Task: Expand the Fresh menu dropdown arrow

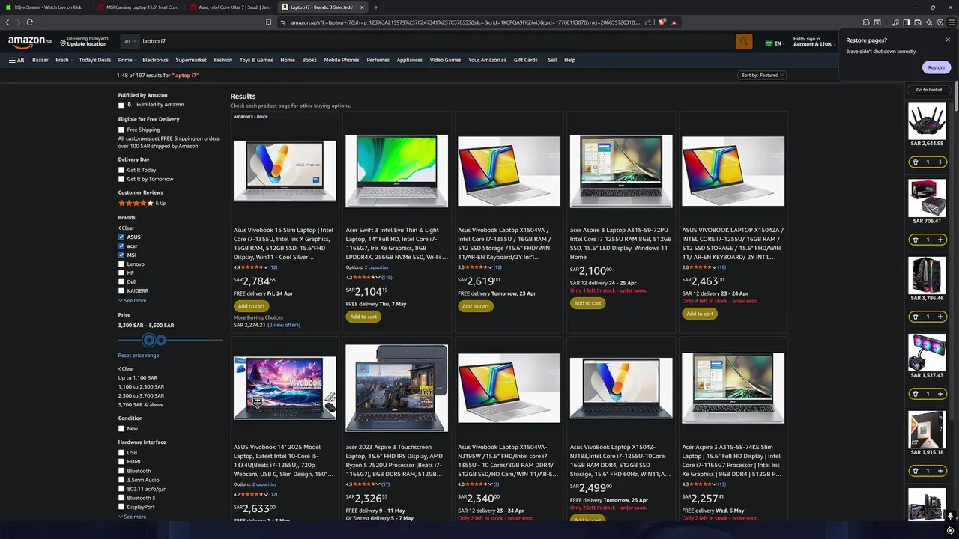Action: pyautogui.click(x=71, y=61)
